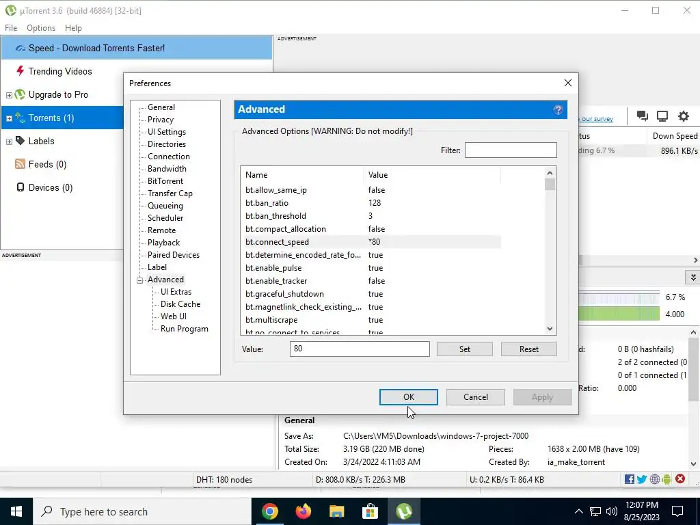
Task: Open the Options menu
Action: [41, 27]
